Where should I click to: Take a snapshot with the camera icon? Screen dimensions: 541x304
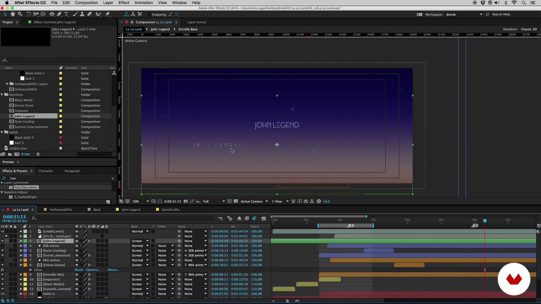[x=186, y=201]
